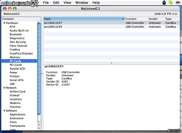Select Modems under Network
Screen dimensions: 182x133
(15, 103)
